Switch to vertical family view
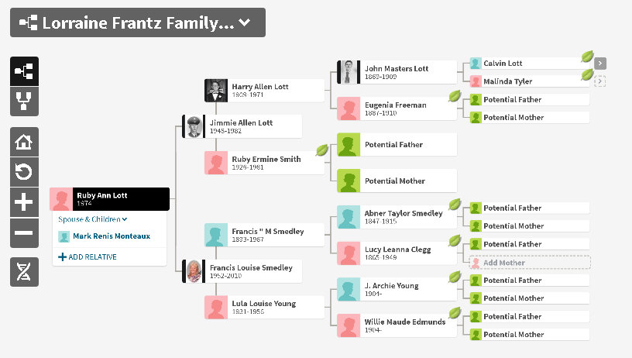Viewport: 632px width, 358px height. 24,102
